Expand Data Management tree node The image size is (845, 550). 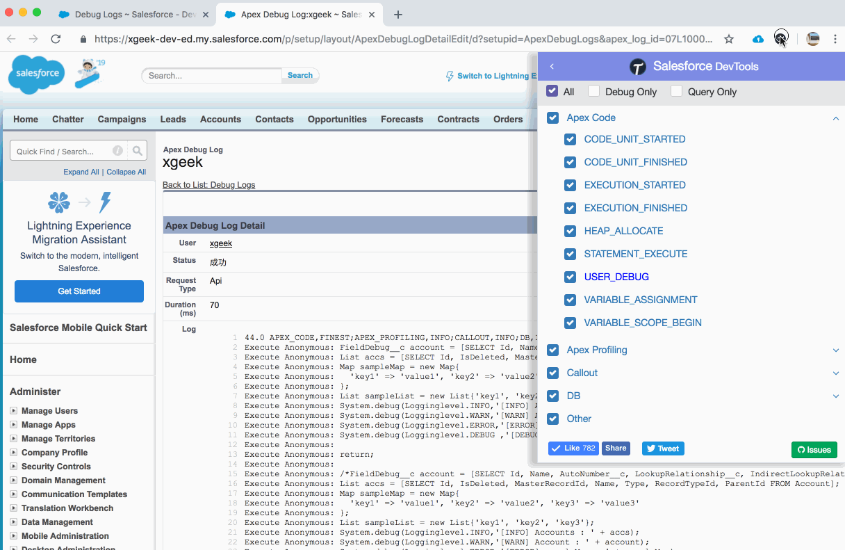[13, 522]
